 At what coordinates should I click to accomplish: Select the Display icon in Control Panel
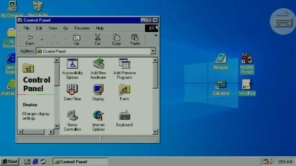click(99, 93)
